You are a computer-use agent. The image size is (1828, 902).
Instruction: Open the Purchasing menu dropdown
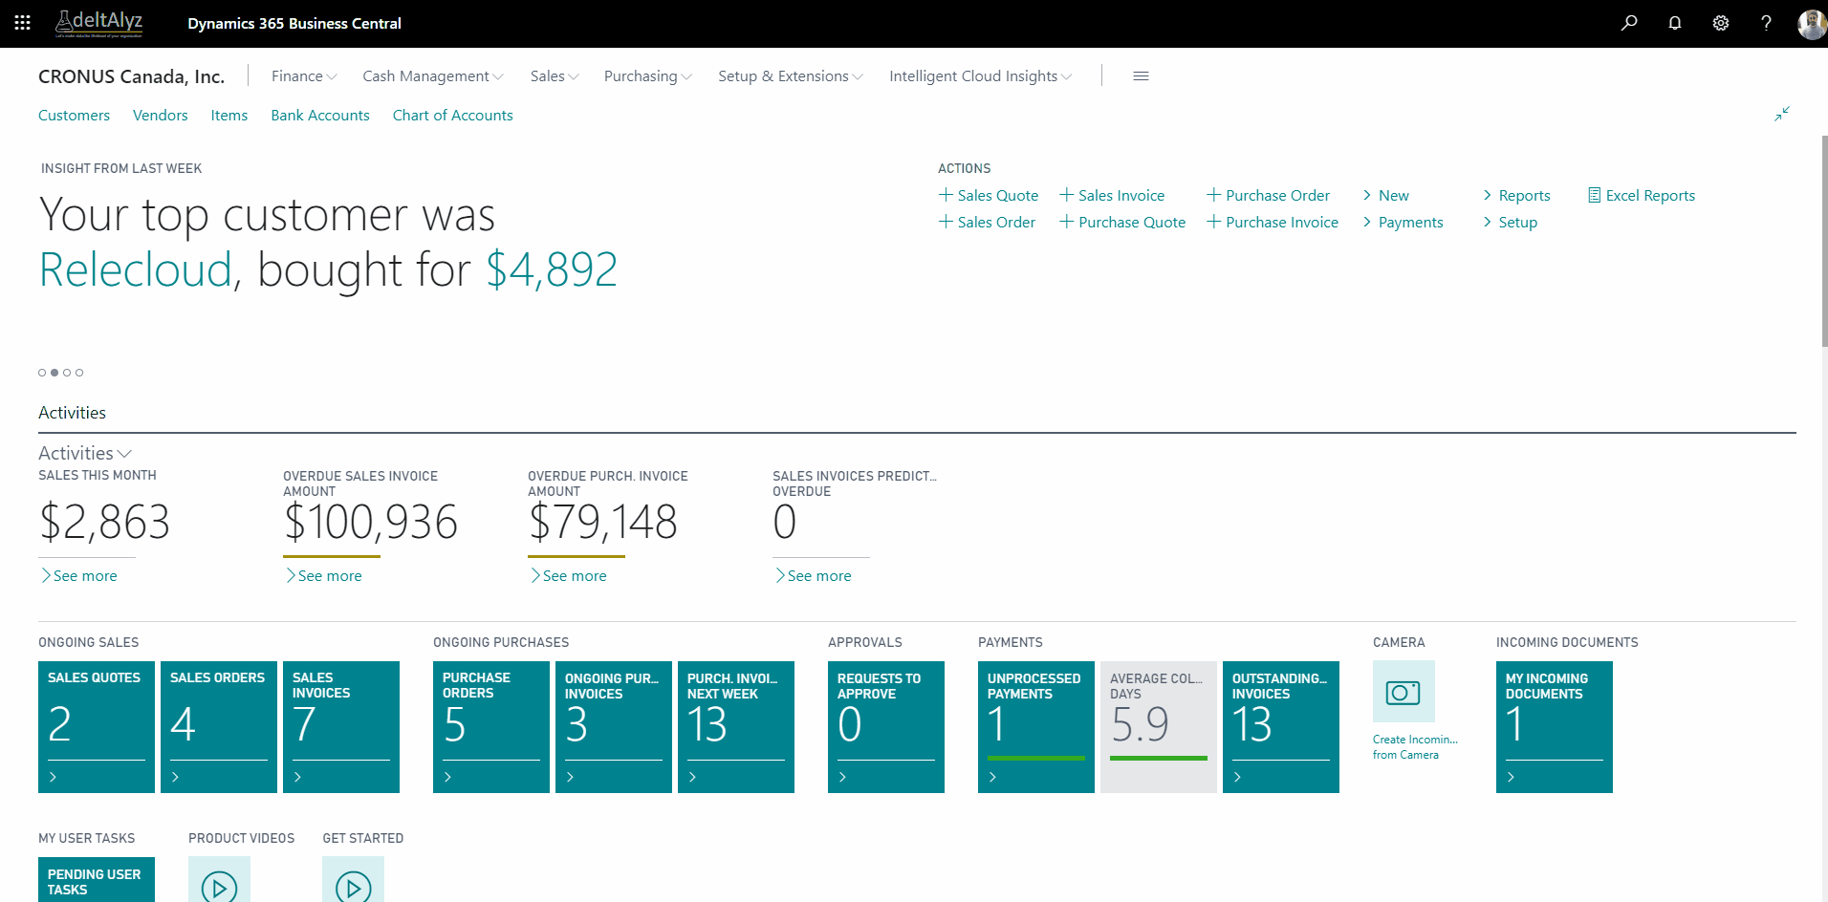coord(648,76)
